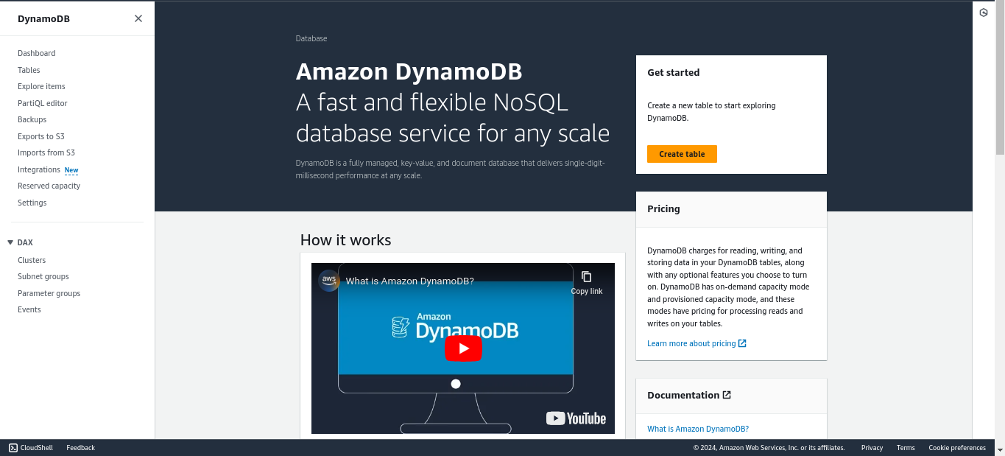Open YouTube logo link on video
1005x456 pixels.
tap(576, 418)
